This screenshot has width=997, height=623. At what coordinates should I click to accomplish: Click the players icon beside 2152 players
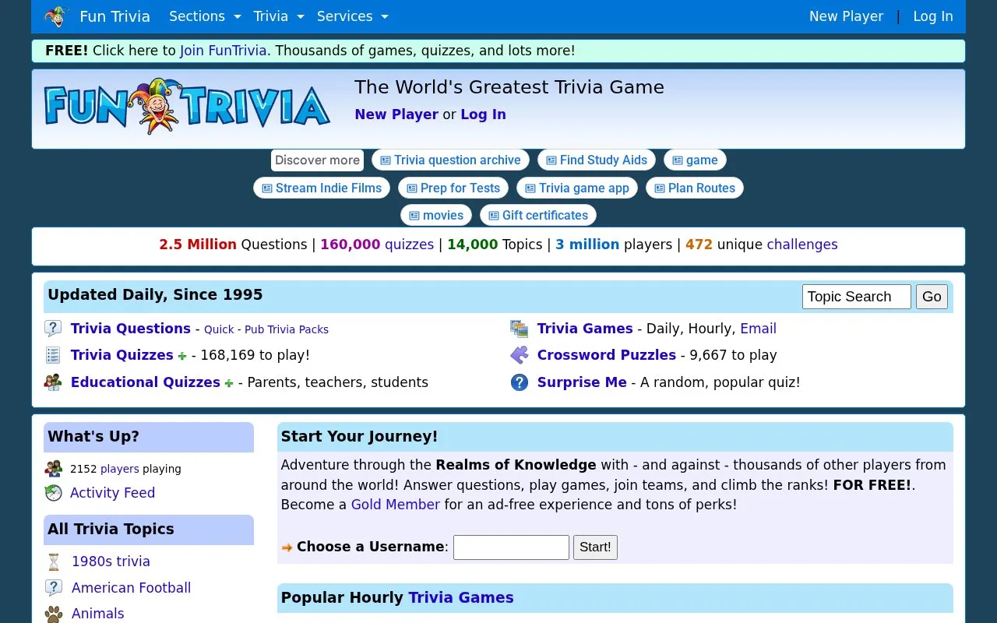(53, 469)
